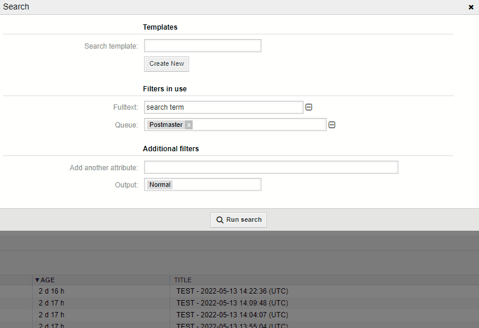The height and width of the screenshot is (328, 479).
Task: Click the magnifier icon in Run search
Action: pyautogui.click(x=219, y=220)
